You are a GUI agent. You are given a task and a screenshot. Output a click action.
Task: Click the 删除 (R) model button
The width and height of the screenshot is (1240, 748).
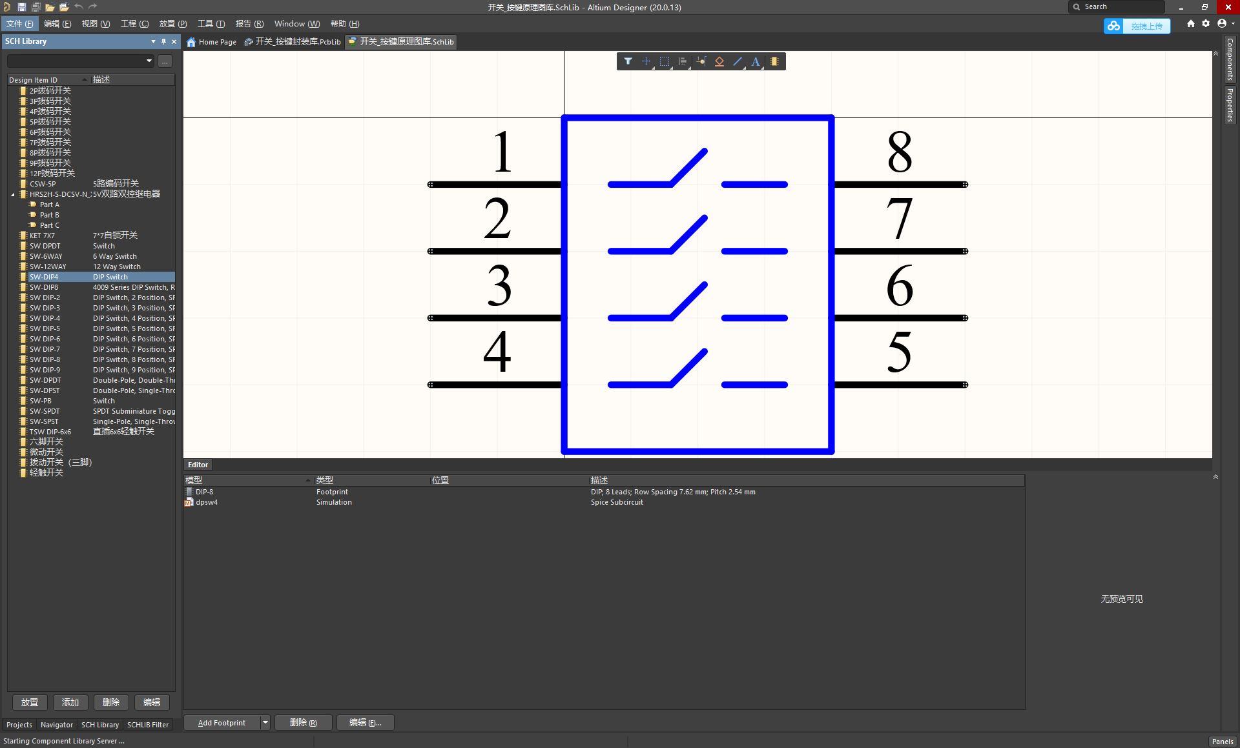pos(304,723)
